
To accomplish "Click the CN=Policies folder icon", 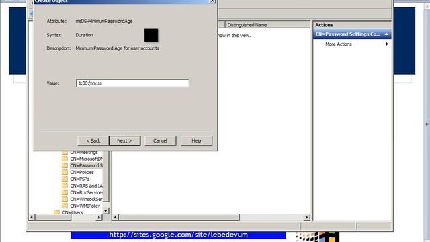I will pos(64,172).
